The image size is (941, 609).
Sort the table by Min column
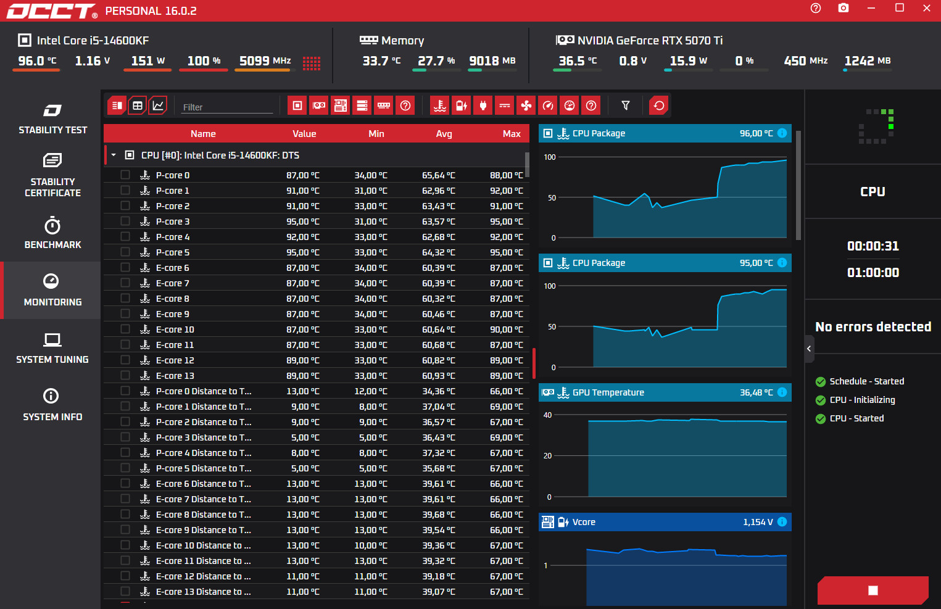pyautogui.click(x=376, y=133)
